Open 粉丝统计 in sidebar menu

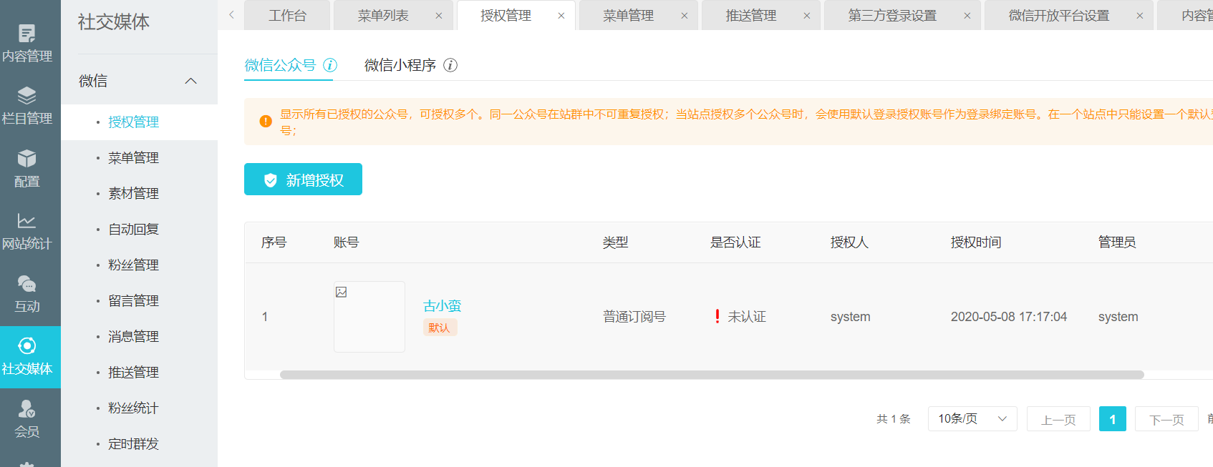(x=133, y=408)
